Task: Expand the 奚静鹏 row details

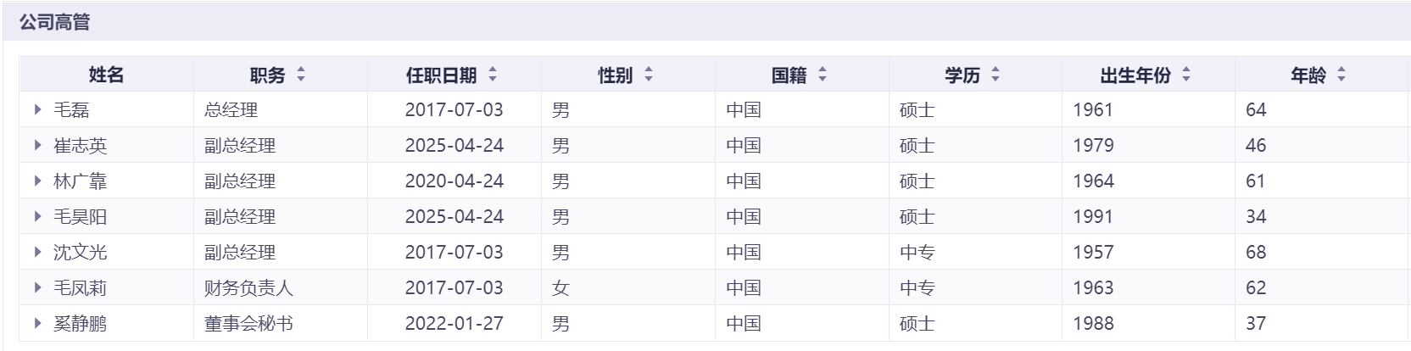Action: 38,323
